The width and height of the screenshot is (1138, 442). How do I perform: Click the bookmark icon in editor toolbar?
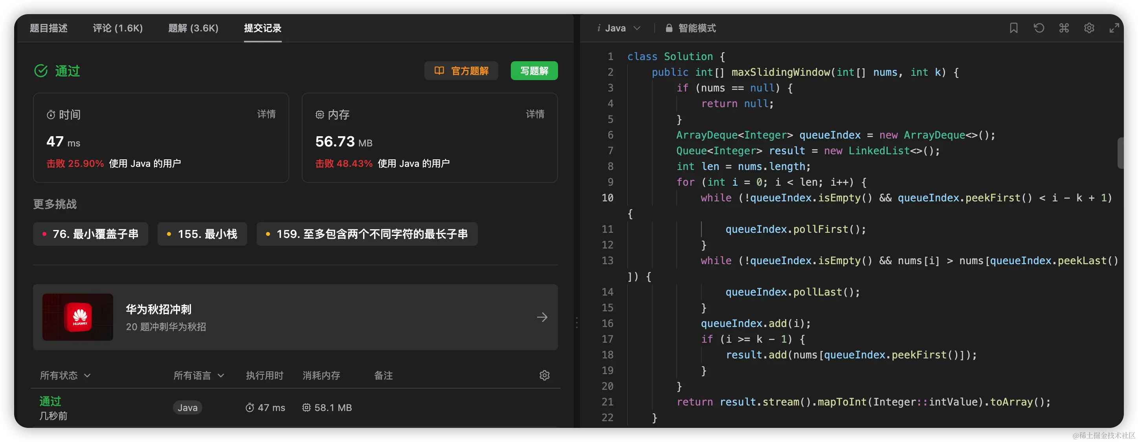(1013, 28)
